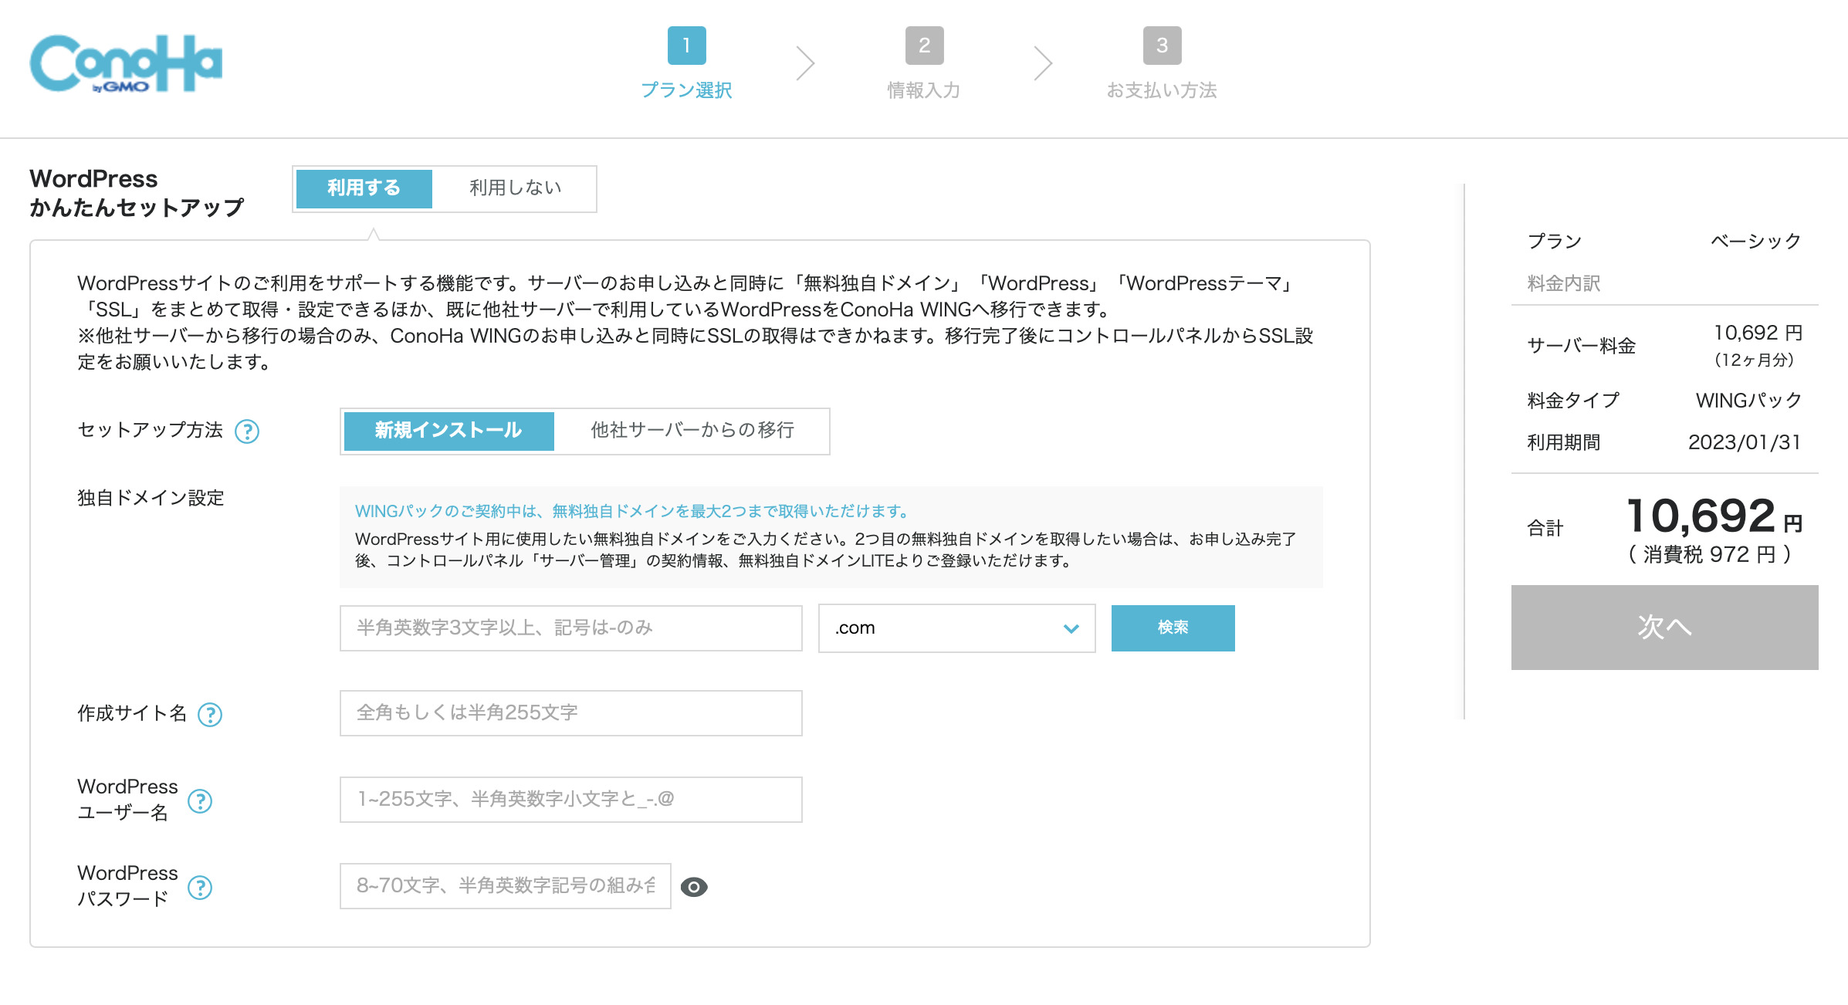Click the help icon beside WordPress パスワード
This screenshot has width=1848, height=1005.
pos(200,888)
